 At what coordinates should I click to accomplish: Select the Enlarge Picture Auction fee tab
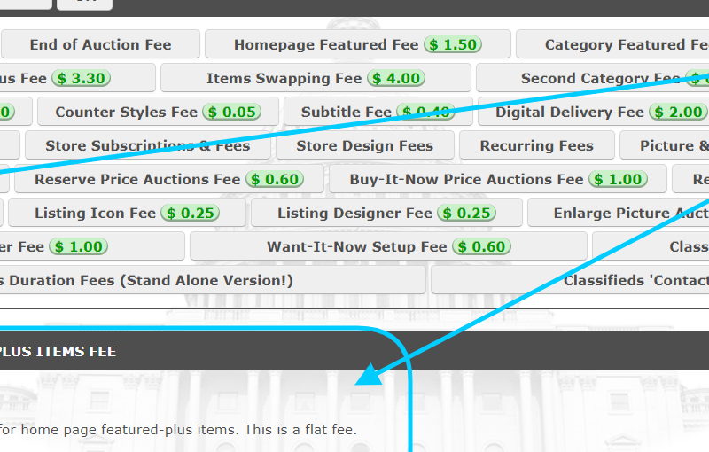618,213
